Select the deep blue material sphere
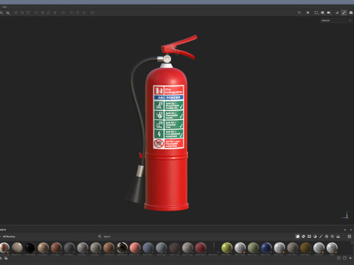The image size is (354, 265). 266,248
